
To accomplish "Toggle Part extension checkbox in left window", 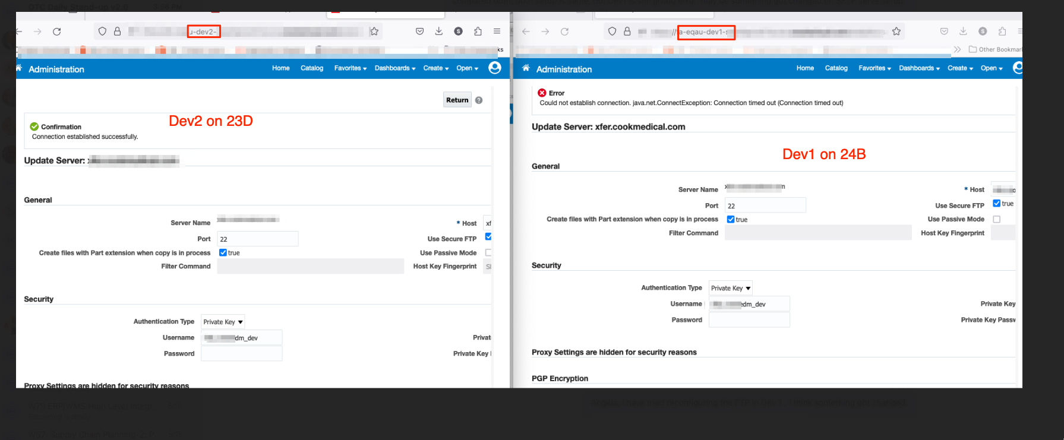I will pos(223,252).
